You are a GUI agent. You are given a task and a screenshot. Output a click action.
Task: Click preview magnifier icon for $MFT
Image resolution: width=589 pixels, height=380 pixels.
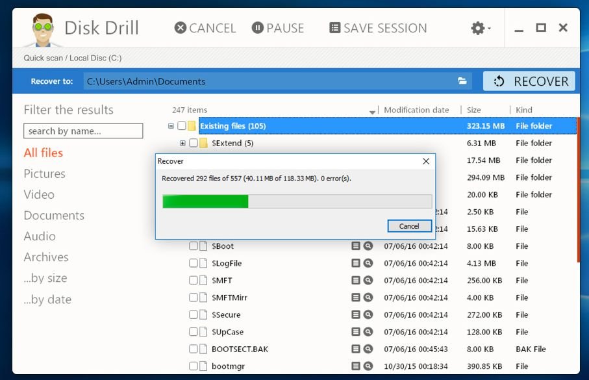(368, 280)
